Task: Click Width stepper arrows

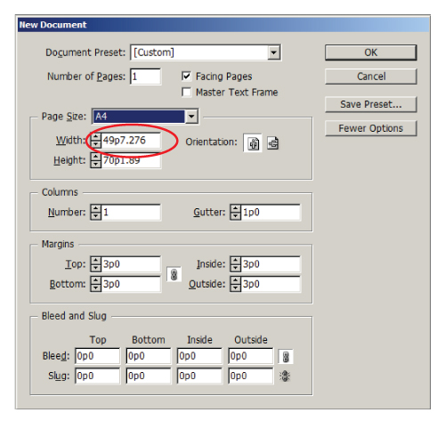Action: [95, 141]
